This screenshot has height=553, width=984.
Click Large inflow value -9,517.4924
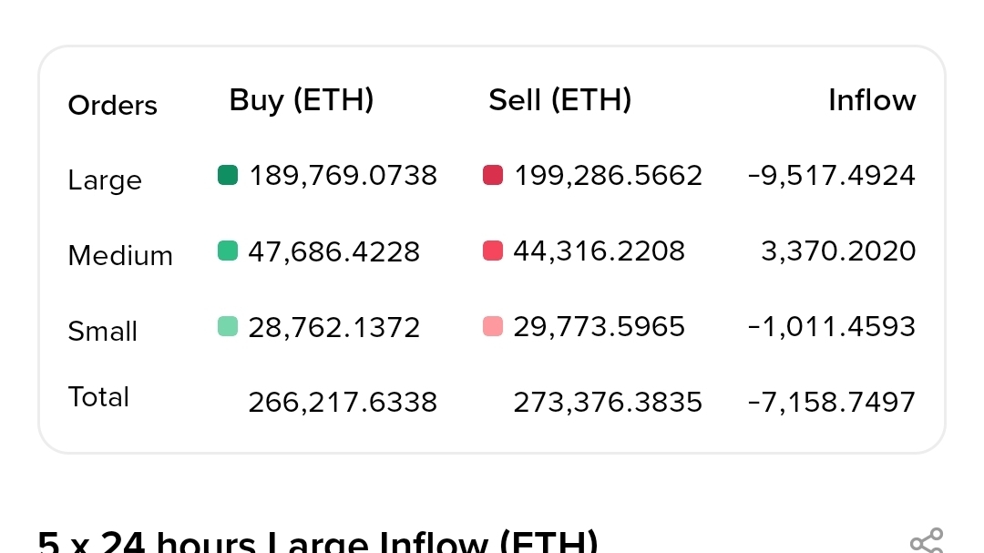point(831,175)
